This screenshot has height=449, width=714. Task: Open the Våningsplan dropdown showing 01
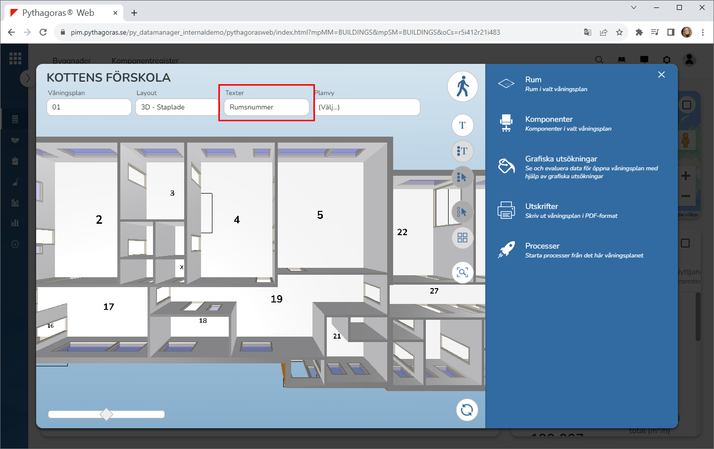tap(89, 107)
